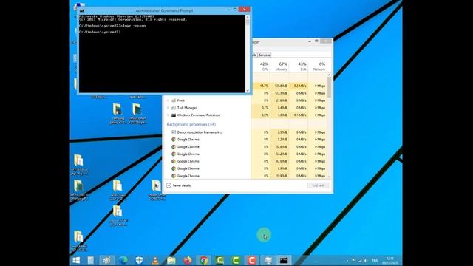Show hidden system tray icons

347,261
